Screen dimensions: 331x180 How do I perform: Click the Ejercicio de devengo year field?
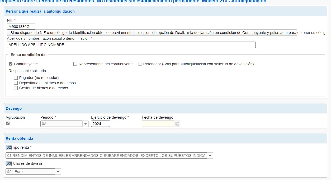[x=100, y=124]
